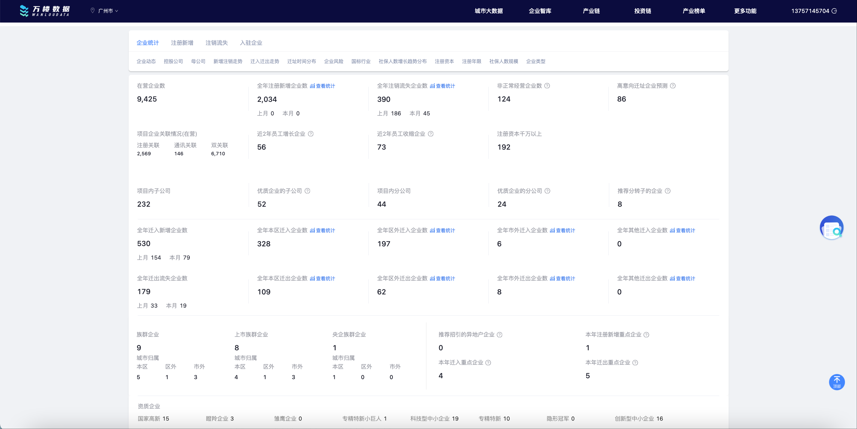The height and width of the screenshot is (429, 857).
Task: Click the logout icon beside phone number
Action: click(834, 11)
